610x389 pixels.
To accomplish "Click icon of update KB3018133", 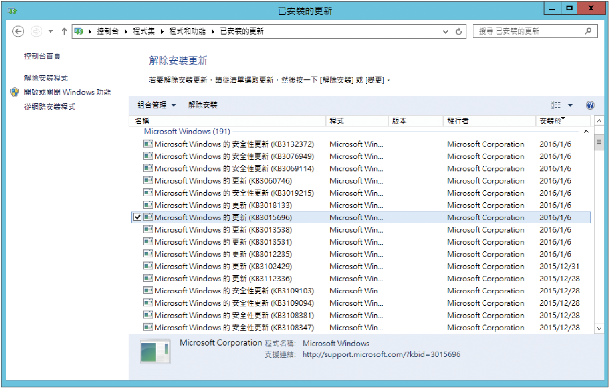I will point(148,205).
